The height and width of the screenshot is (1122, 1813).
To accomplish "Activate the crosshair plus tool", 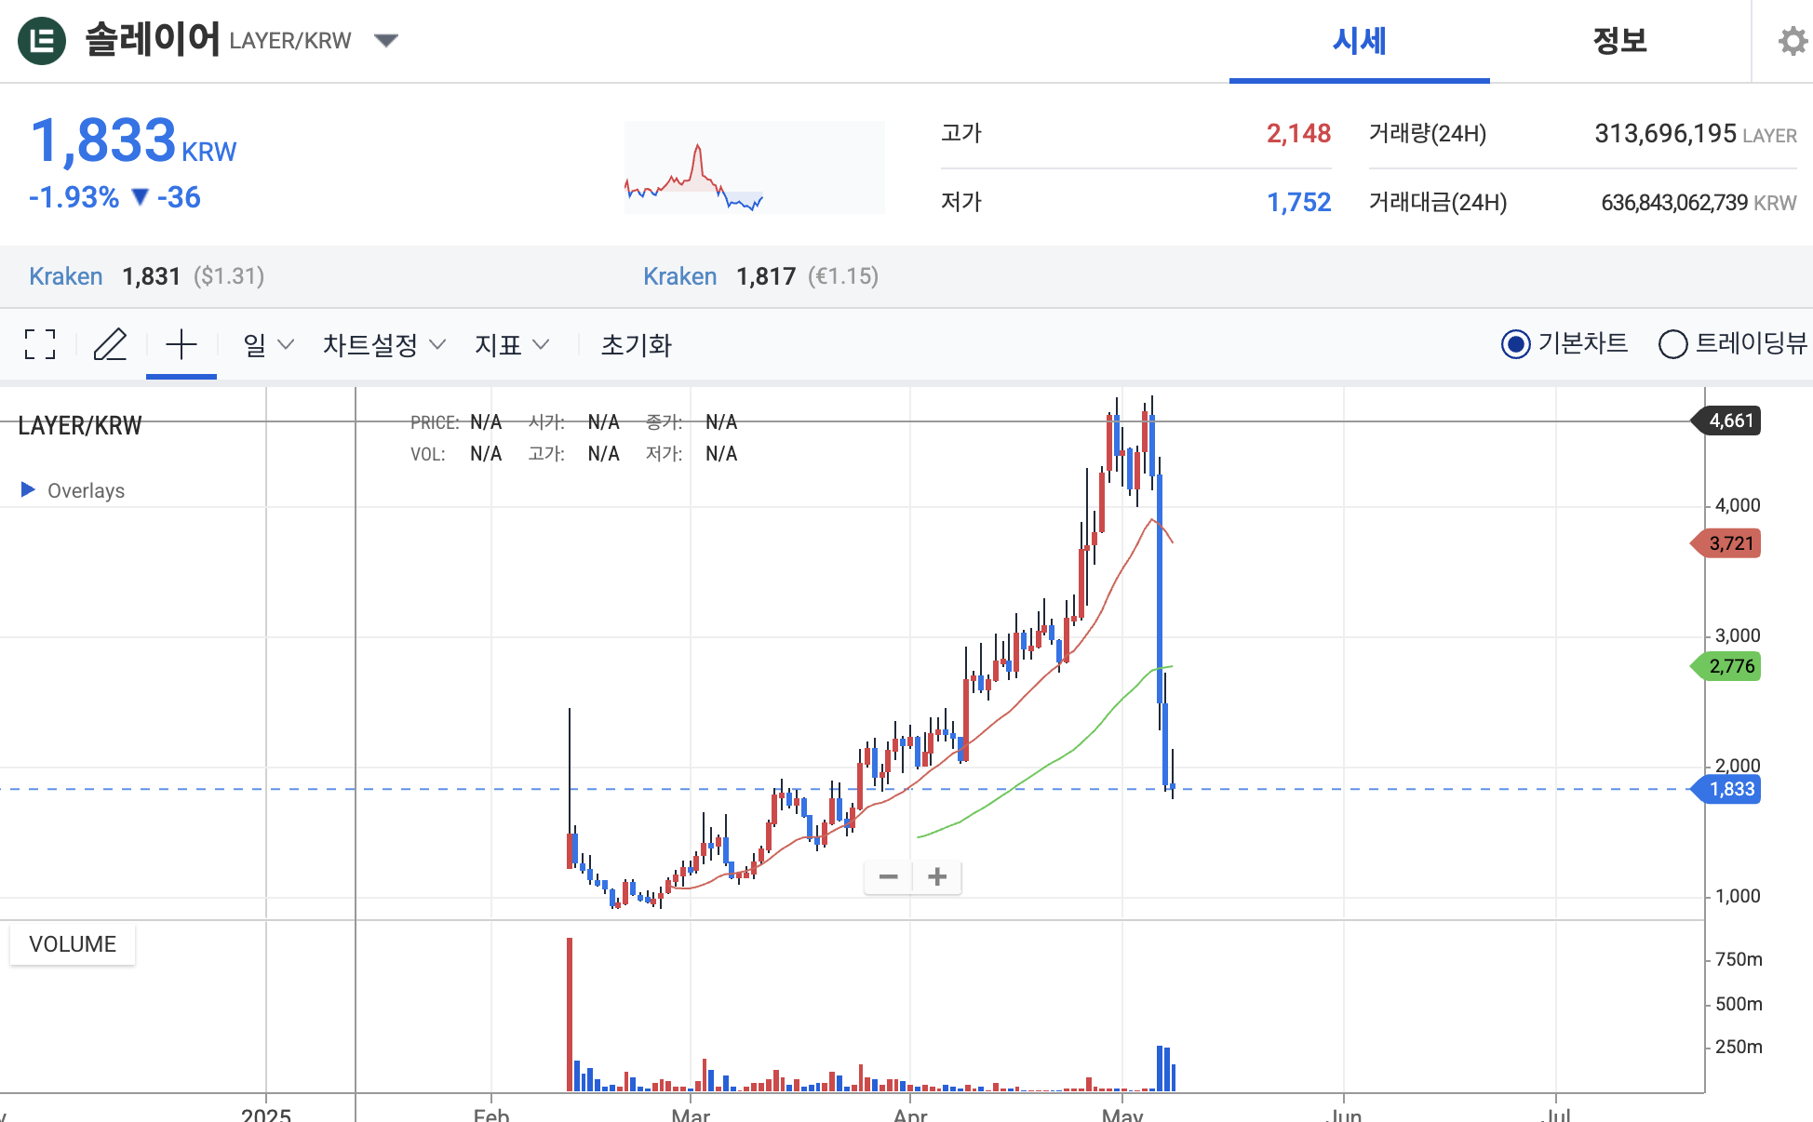I will click(181, 344).
